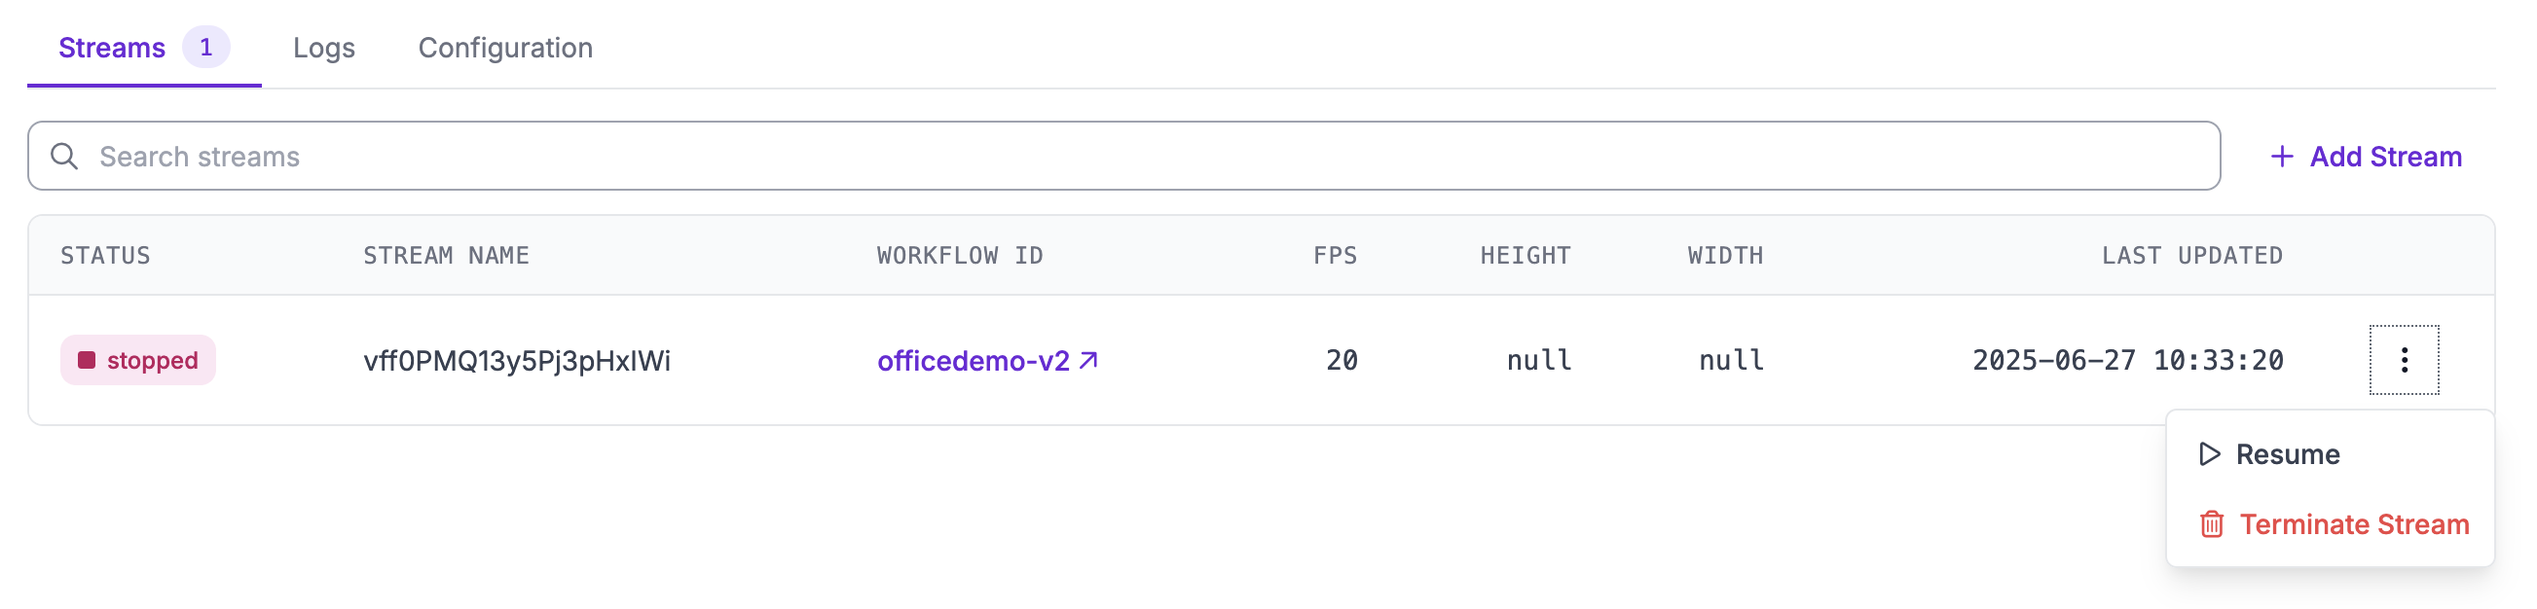Image resolution: width=2537 pixels, height=609 pixels.
Task: Click the Streams count badge showing 1
Action: click(x=205, y=48)
